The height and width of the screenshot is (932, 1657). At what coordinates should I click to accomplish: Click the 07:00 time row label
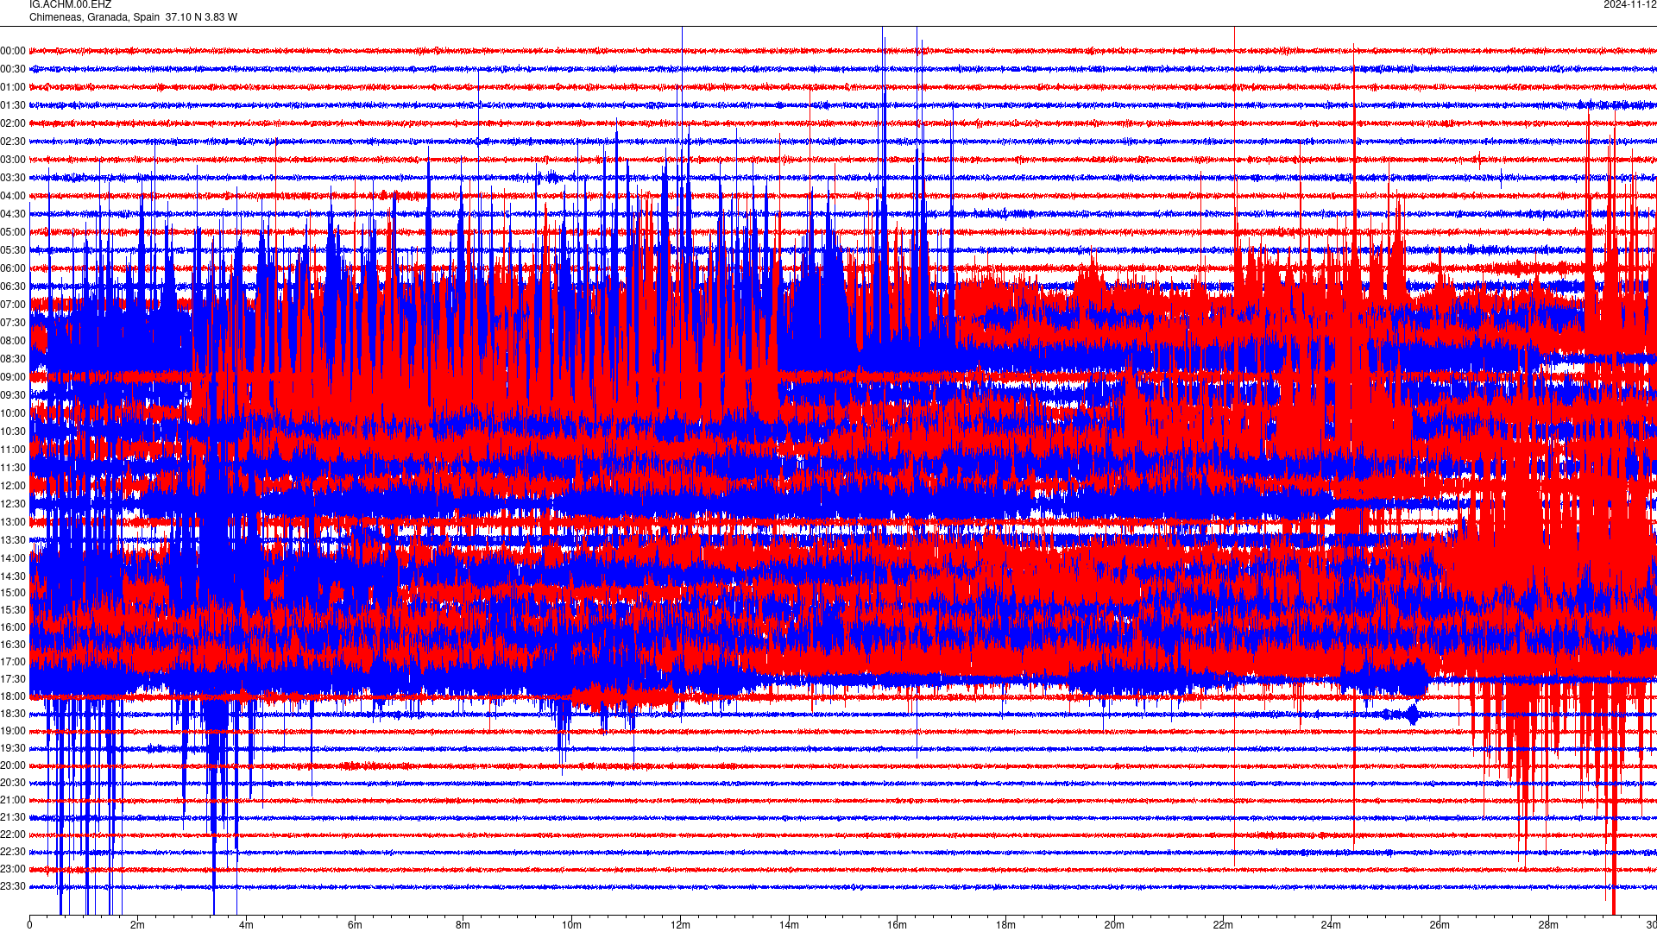click(13, 305)
